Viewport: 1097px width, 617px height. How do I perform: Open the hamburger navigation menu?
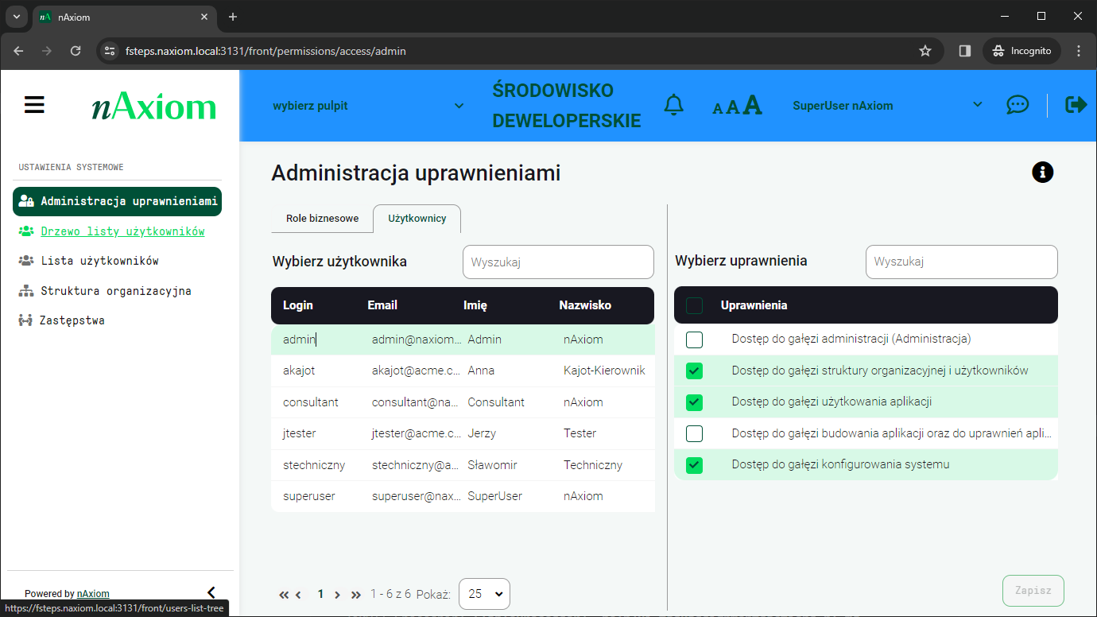tap(34, 105)
